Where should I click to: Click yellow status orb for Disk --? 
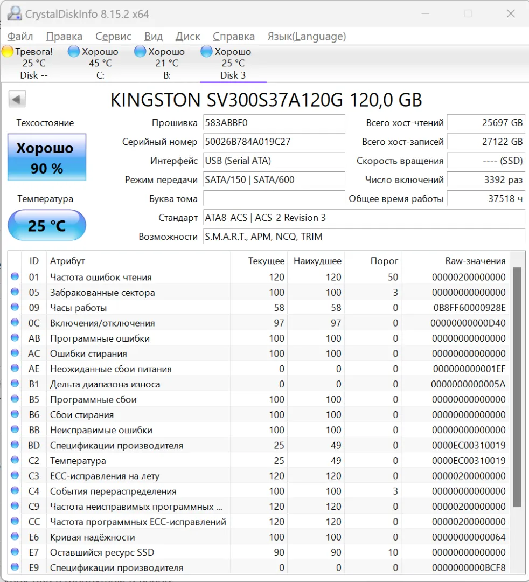click(8, 52)
